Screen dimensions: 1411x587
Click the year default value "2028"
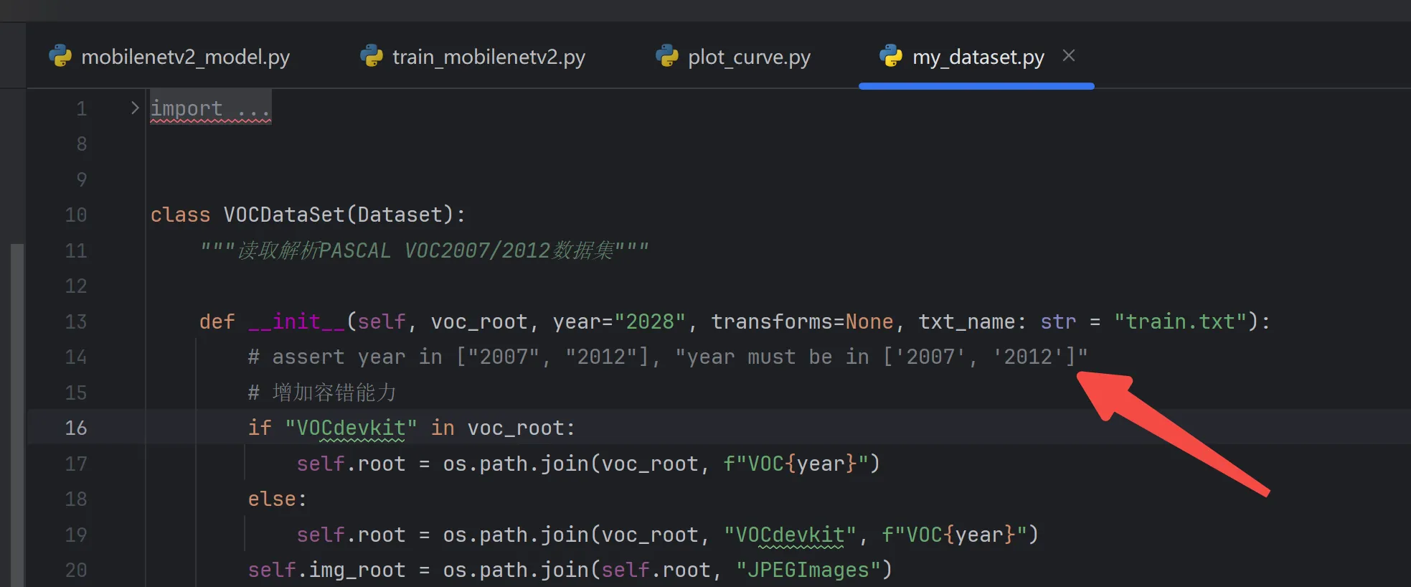pyautogui.click(x=651, y=321)
